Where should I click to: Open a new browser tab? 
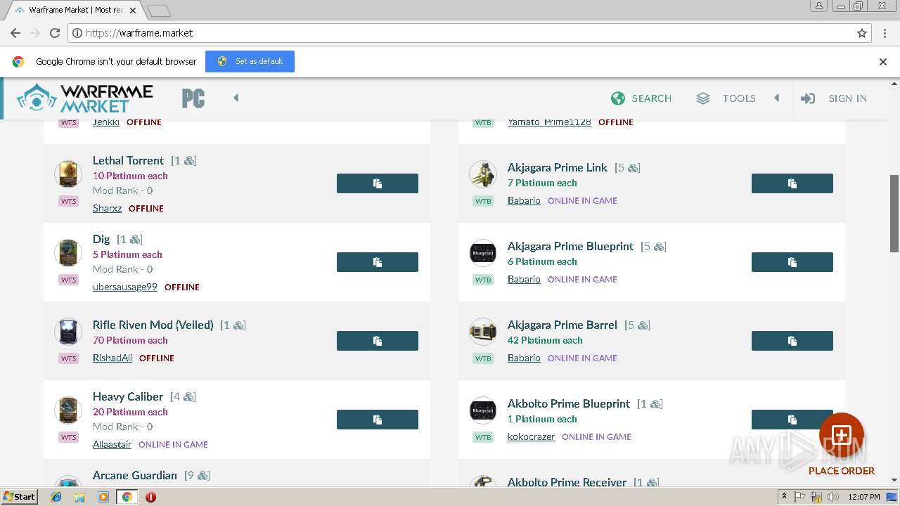(159, 11)
